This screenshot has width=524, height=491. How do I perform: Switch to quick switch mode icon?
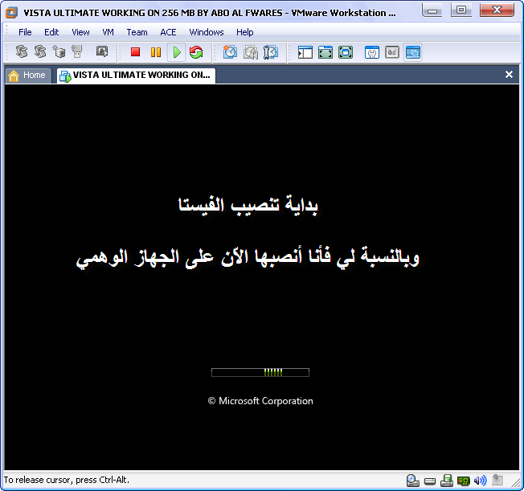pyautogui.click(x=325, y=52)
